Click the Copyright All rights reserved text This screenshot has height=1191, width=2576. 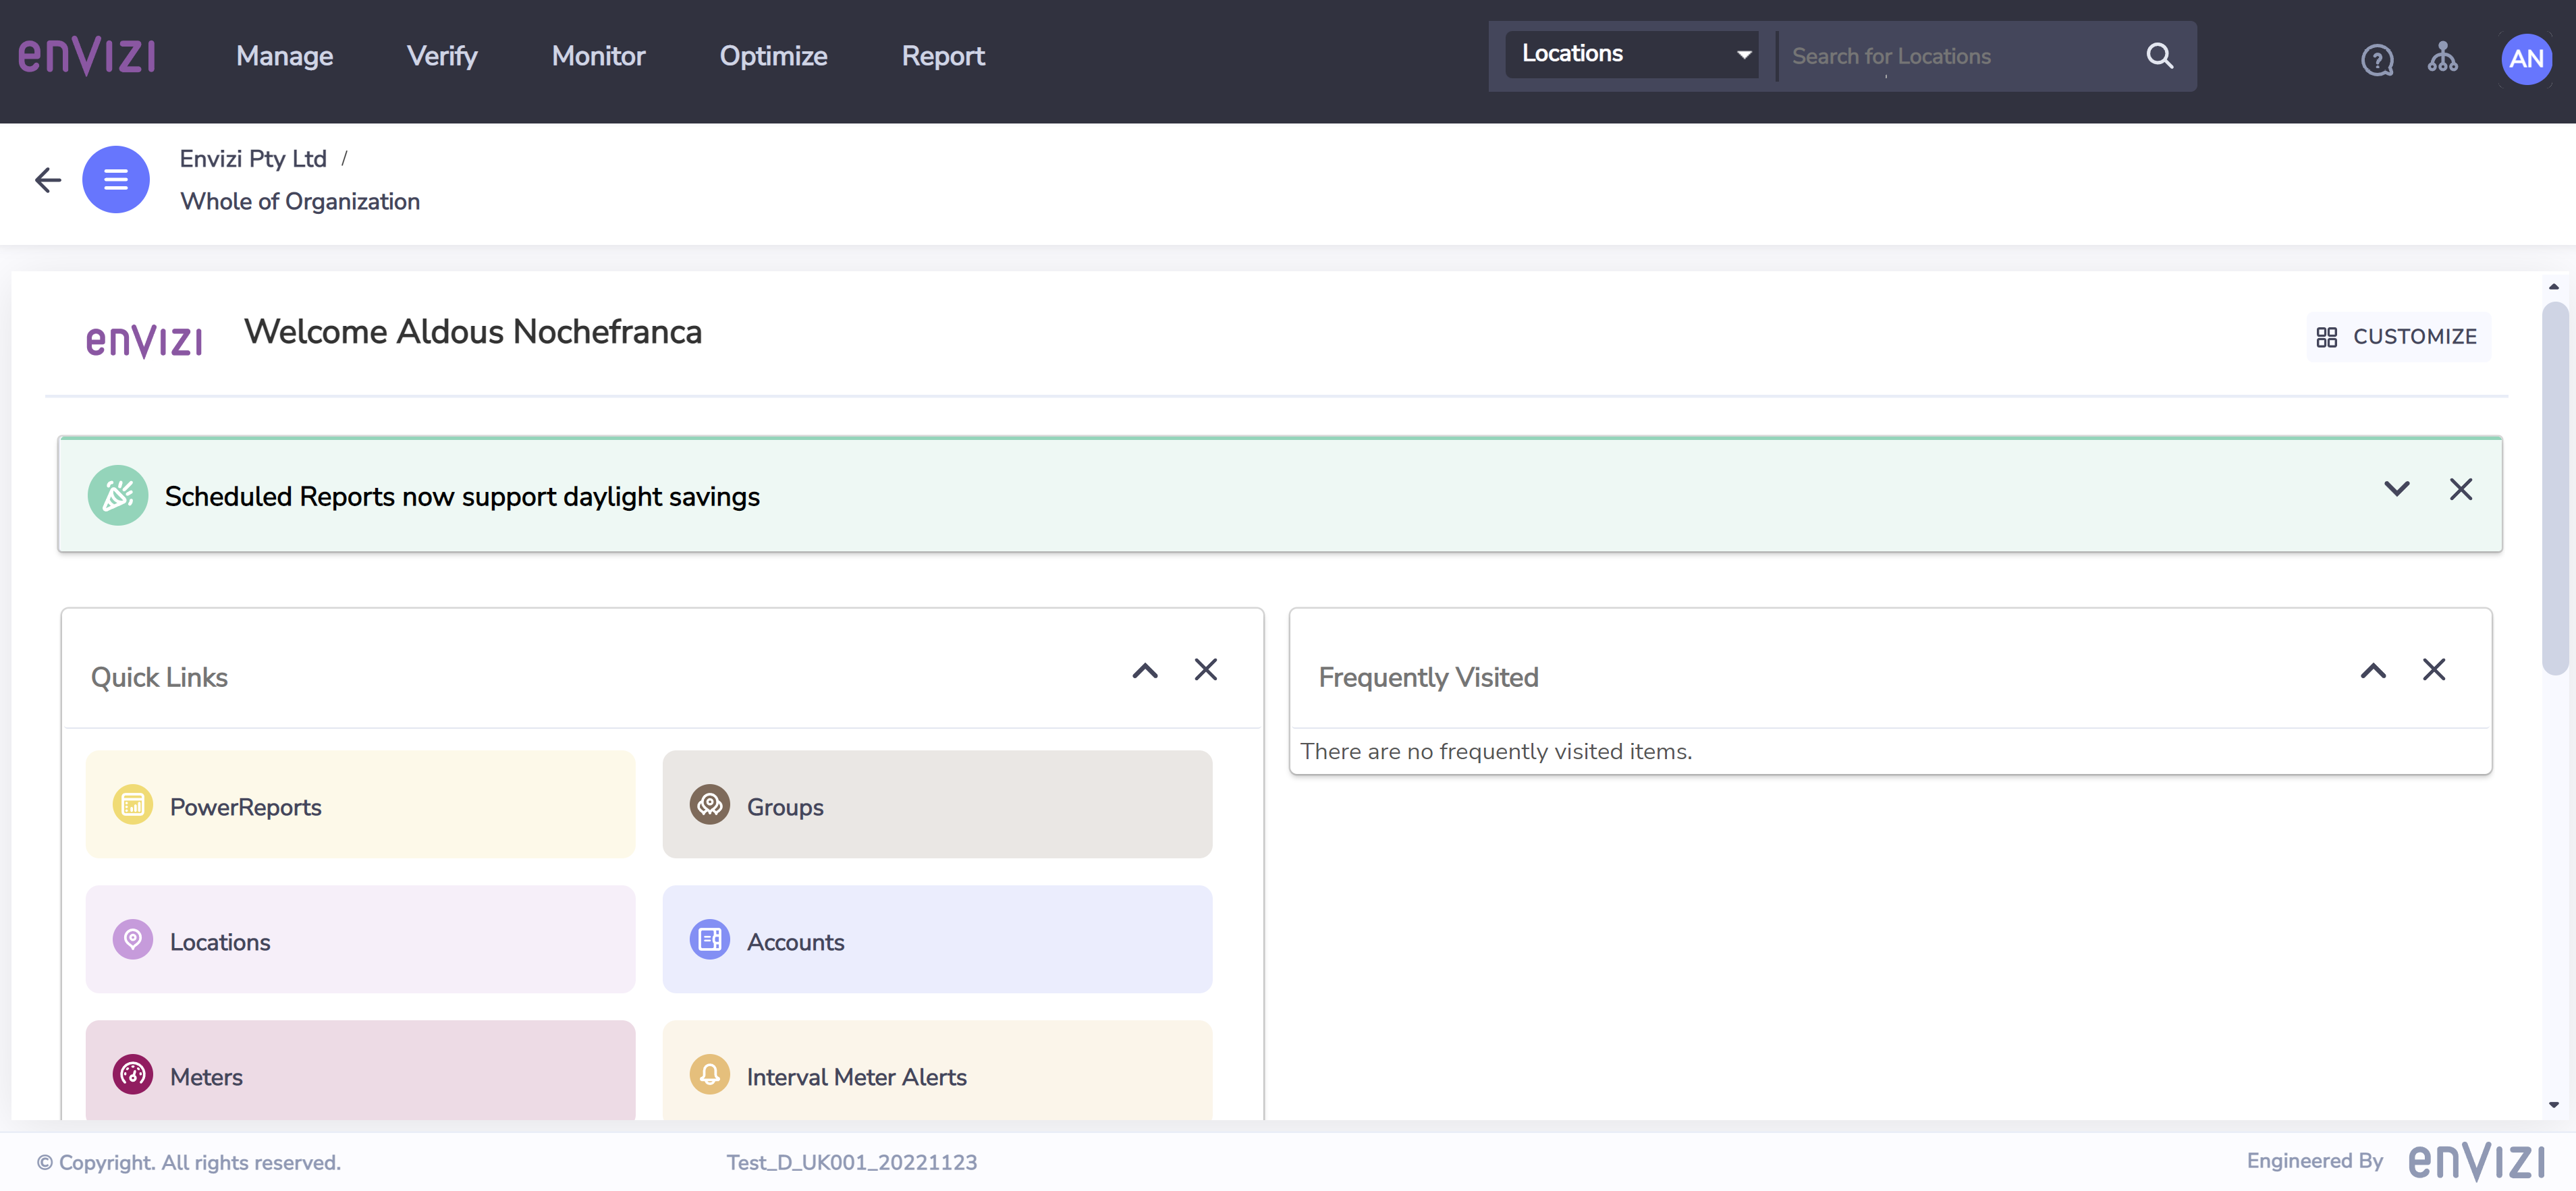189,1163
